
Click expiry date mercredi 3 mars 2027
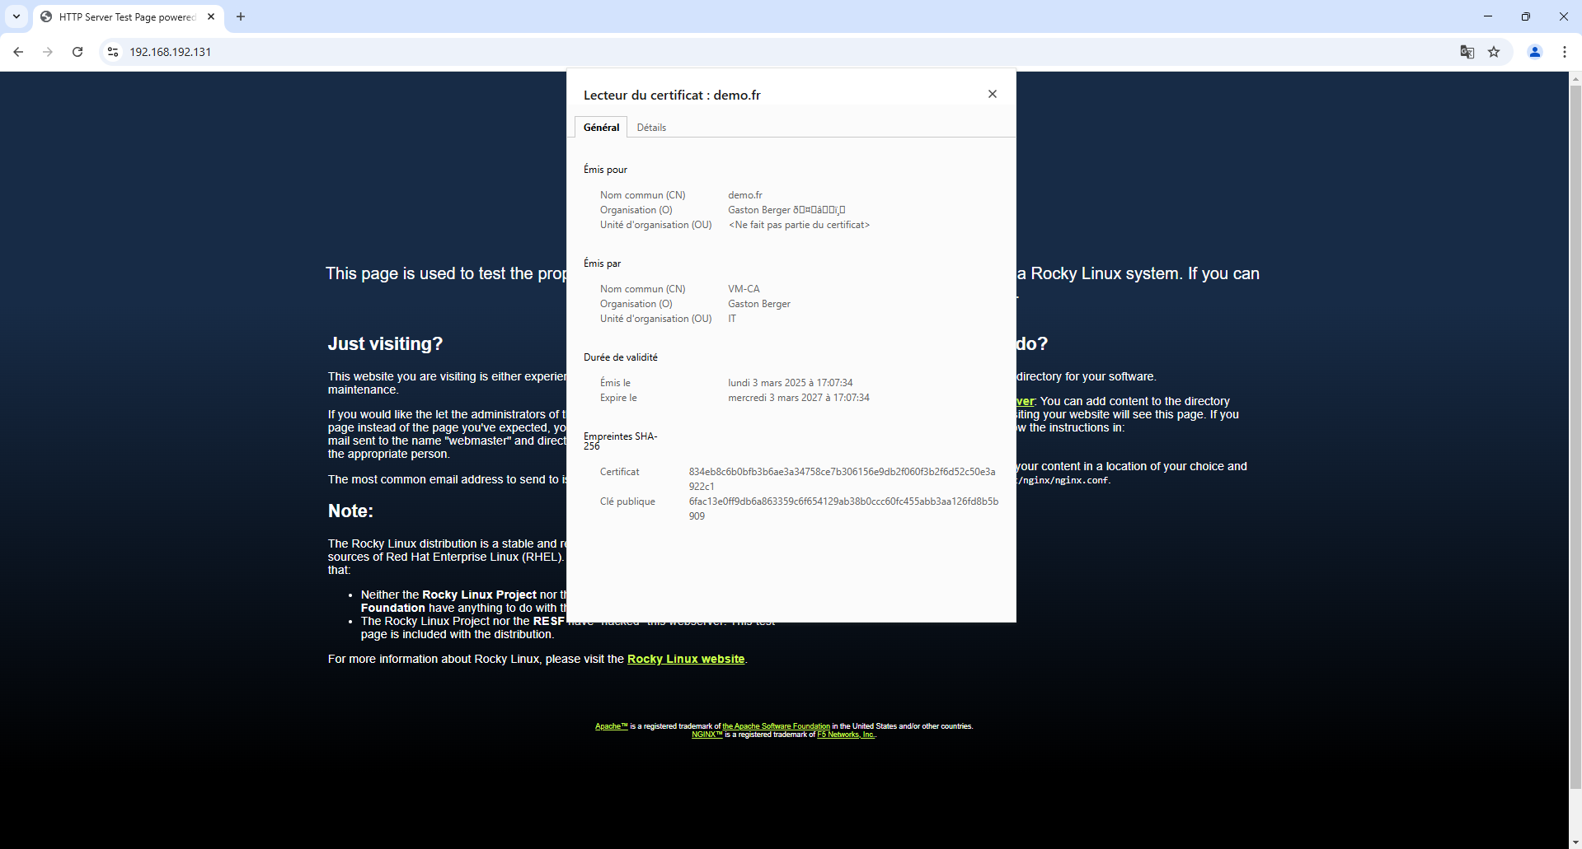tap(798, 398)
